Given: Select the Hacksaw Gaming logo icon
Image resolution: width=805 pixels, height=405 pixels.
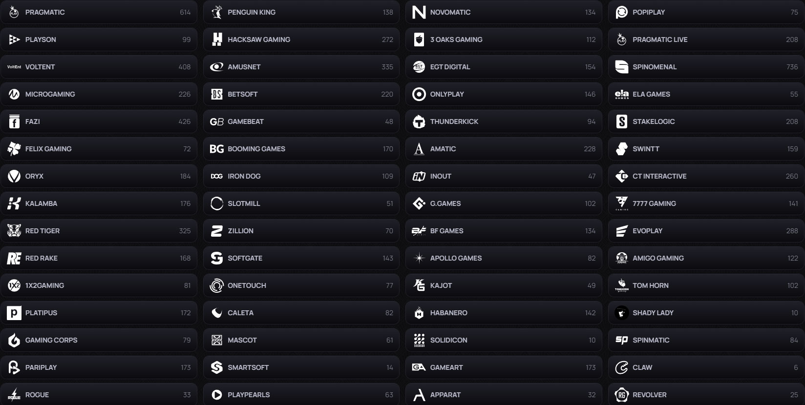Looking at the screenshot, I should [216, 40].
